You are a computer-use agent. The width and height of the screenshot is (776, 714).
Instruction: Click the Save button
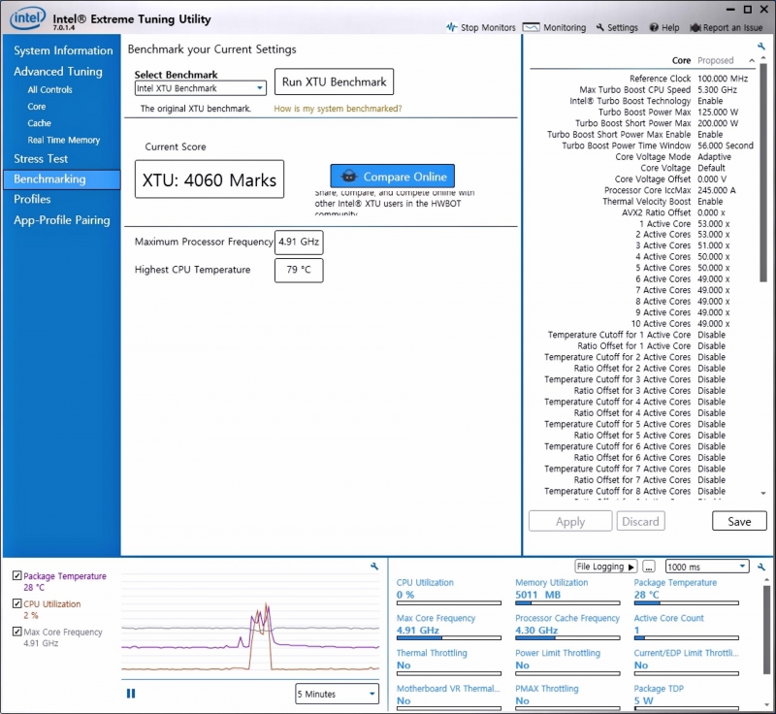pos(739,521)
